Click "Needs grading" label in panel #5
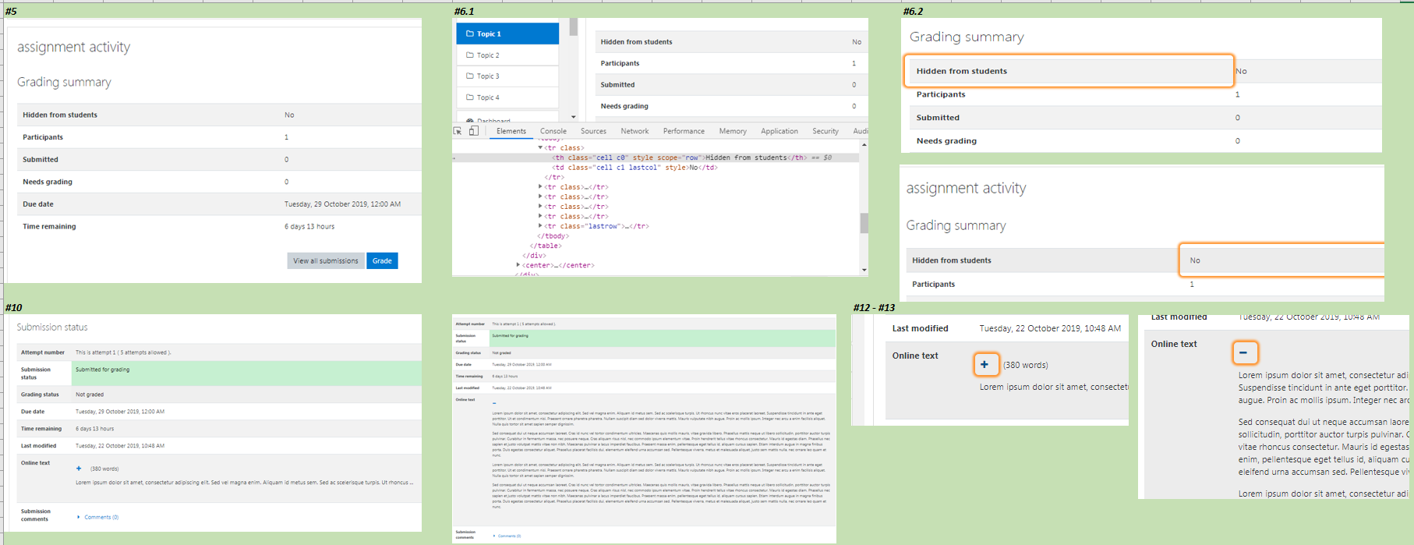This screenshot has width=1414, height=545. 48,182
